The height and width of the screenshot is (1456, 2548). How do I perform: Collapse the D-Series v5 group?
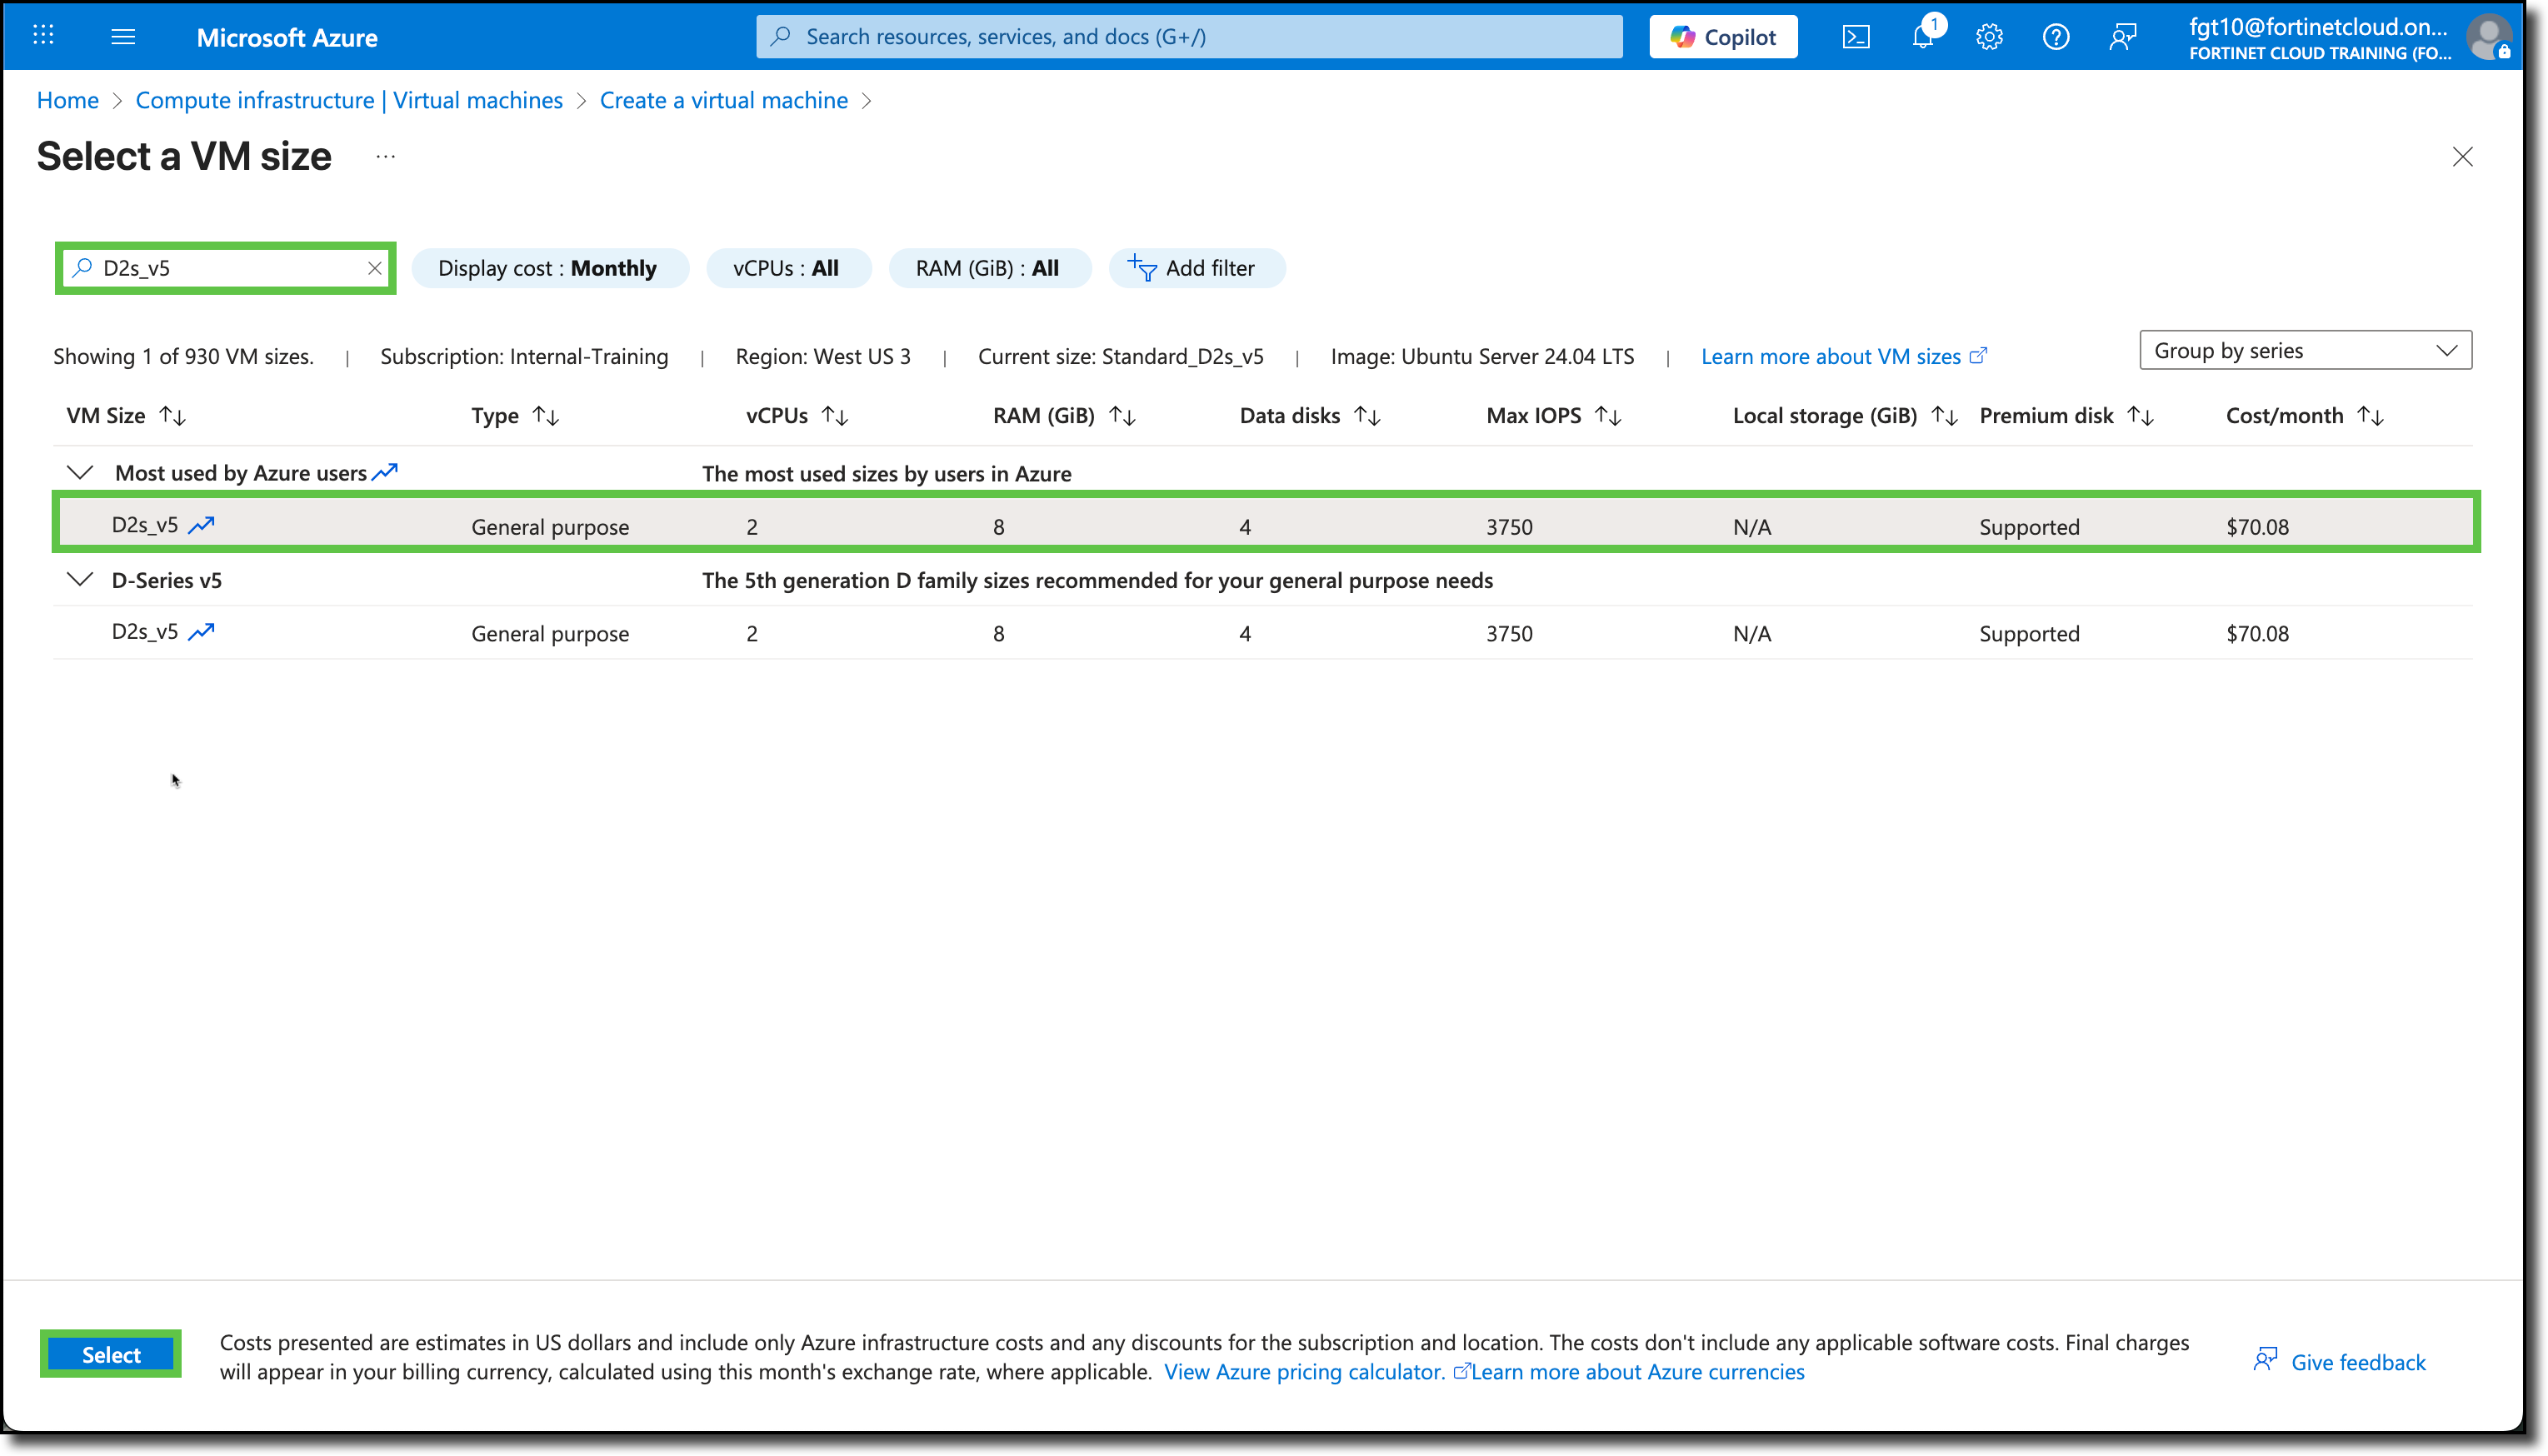(x=79, y=580)
